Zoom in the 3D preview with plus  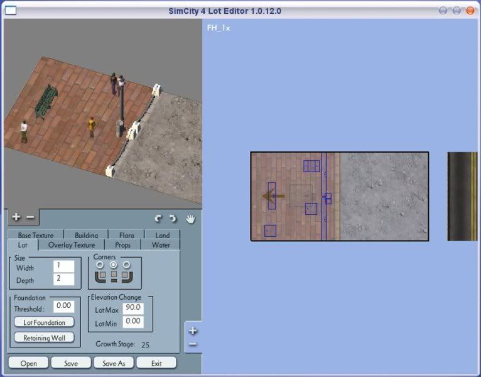pos(16,217)
